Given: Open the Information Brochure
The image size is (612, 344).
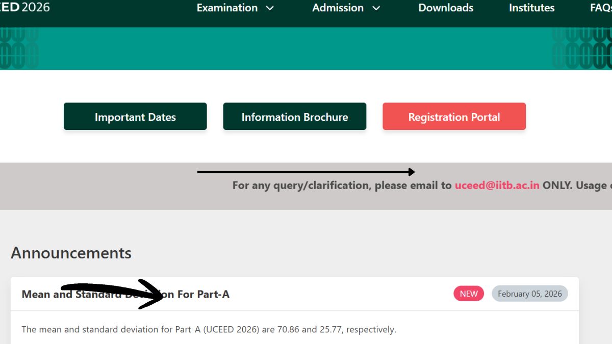Looking at the screenshot, I should [x=294, y=117].
